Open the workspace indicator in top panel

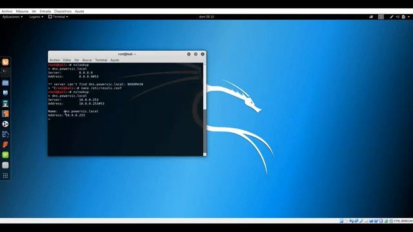(381, 17)
